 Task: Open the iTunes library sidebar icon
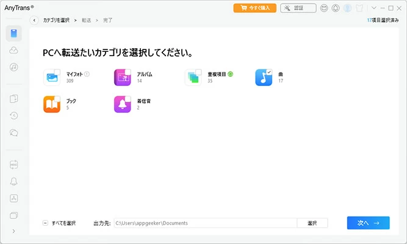pos(13,66)
